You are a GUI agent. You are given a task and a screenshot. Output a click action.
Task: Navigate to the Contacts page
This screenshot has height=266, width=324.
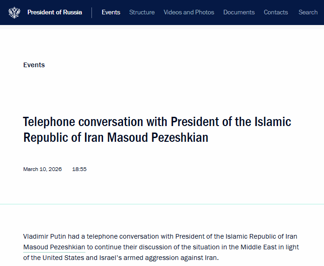[x=276, y=13]
